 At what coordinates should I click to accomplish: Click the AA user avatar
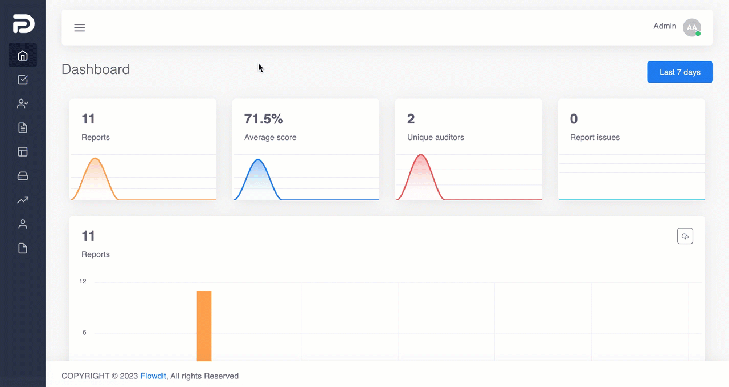(x=691, y=27)
